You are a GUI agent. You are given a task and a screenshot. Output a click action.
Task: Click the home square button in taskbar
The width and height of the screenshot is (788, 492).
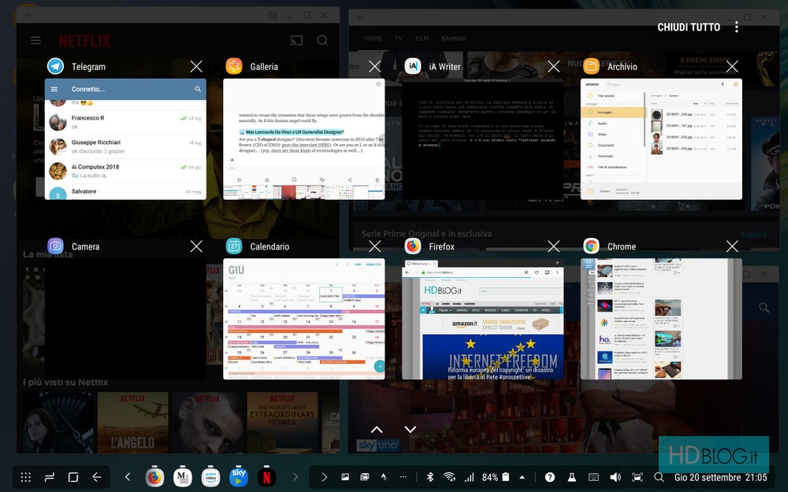pyautogui.click(x=72, y=477)
